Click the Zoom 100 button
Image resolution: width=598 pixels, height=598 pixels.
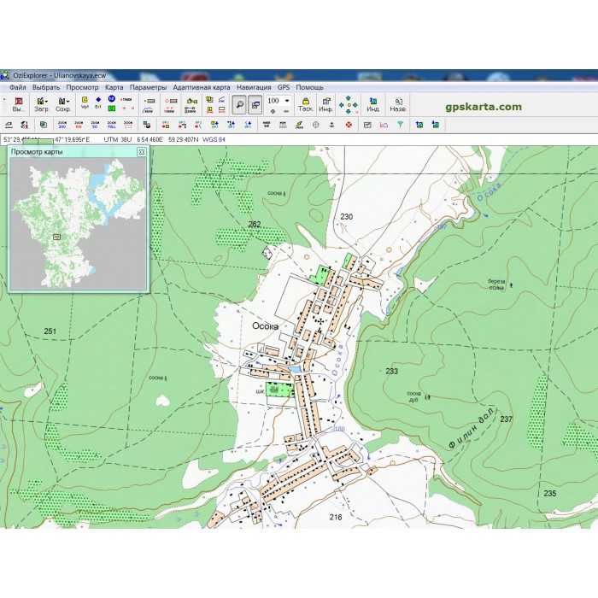[x=79, y=125]
